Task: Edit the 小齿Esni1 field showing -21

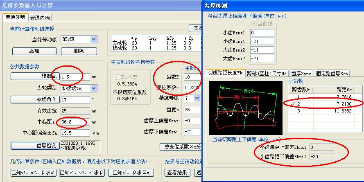Action: (x=262, y=41)
